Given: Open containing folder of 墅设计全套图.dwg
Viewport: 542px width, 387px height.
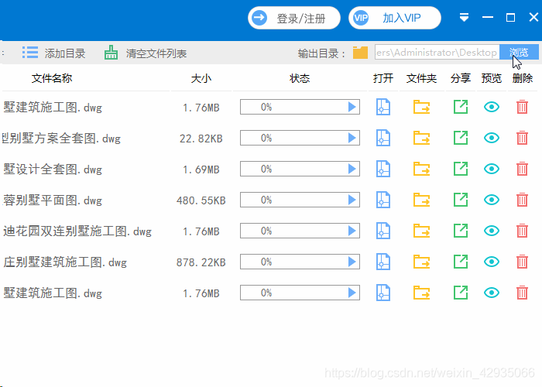Looking at the screenshot, I should 422,169.
